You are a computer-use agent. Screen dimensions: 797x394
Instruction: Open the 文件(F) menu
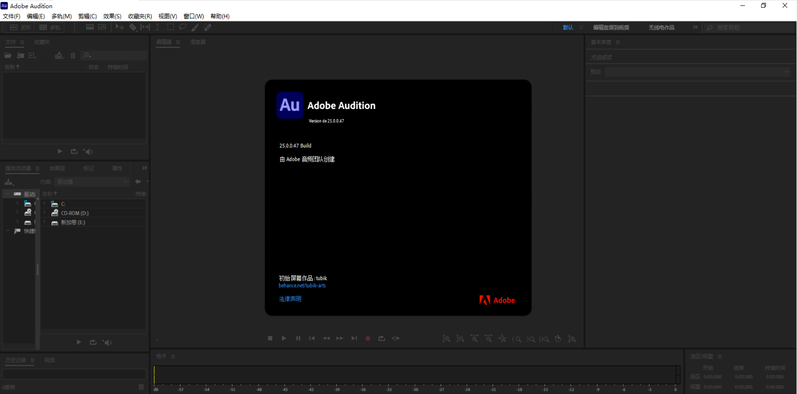11,16
